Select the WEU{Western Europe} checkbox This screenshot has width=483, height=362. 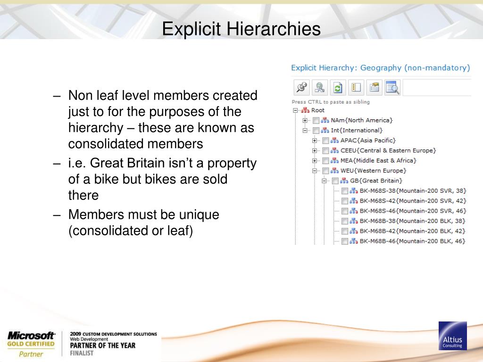tap(325, 171)
